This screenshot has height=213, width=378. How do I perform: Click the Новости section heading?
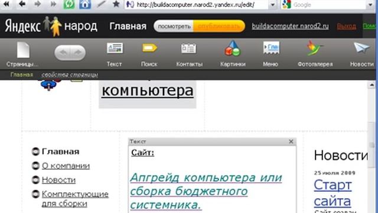341,155
